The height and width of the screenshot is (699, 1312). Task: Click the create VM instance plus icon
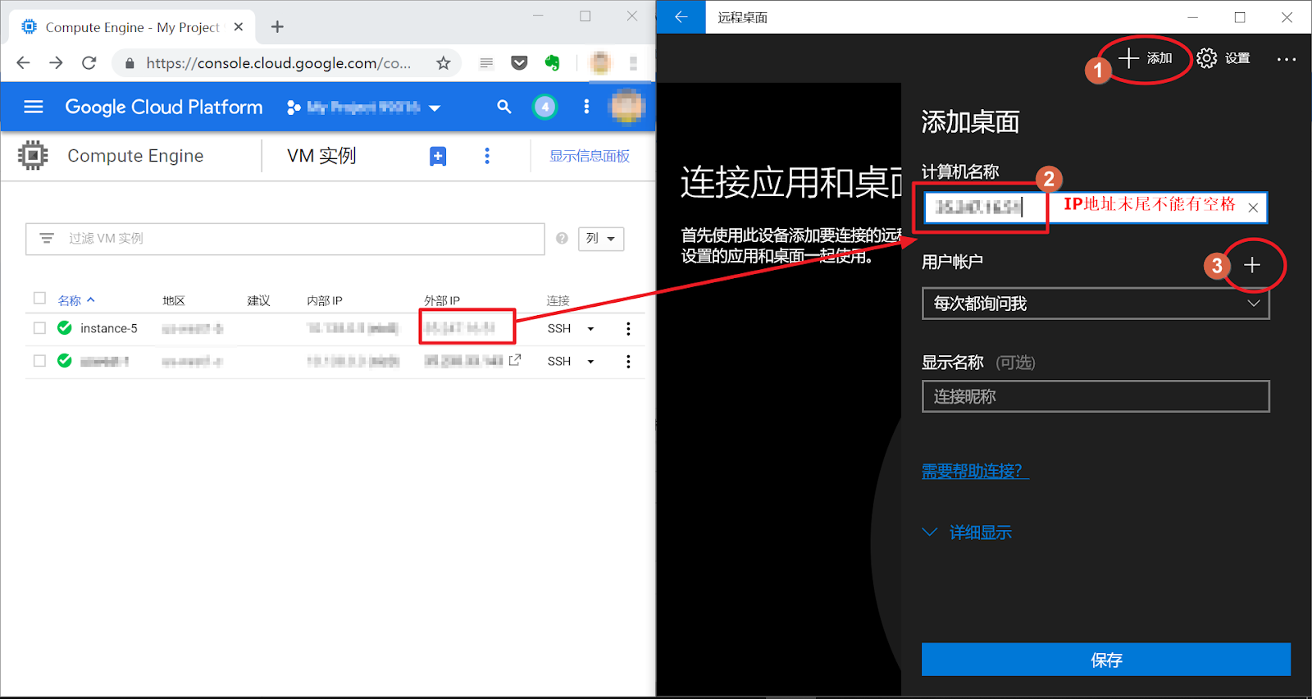(x=438, y=156)
